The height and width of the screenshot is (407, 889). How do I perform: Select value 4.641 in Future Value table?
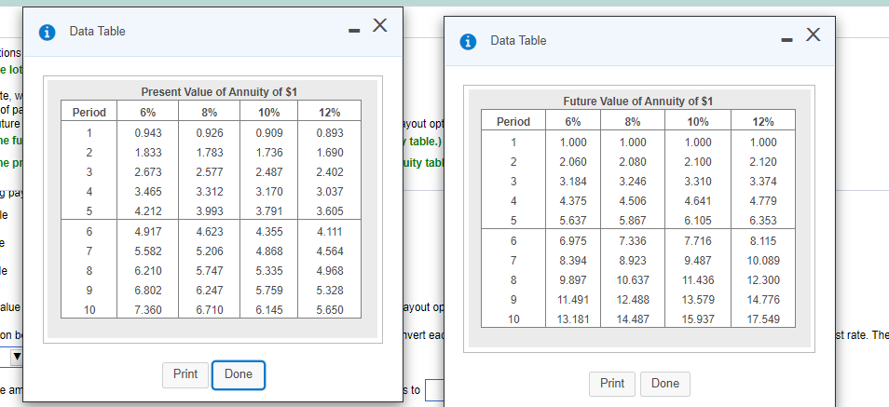697,201
